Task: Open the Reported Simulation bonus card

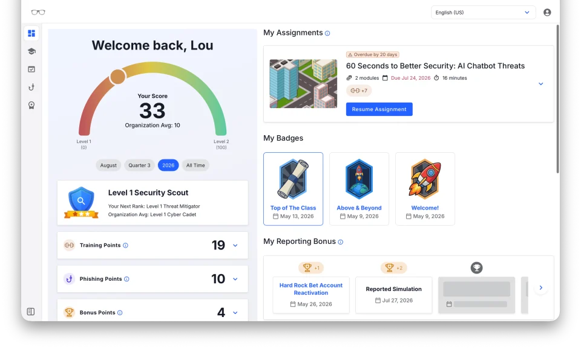Action: click(x=393, y=295)
